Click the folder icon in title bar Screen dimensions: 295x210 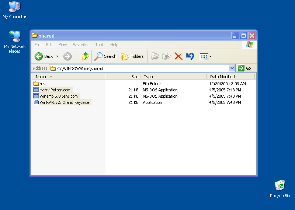point(34,35)
